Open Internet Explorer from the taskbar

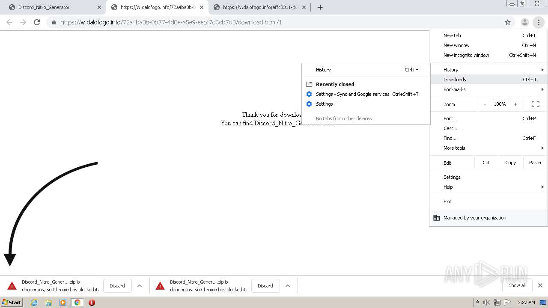click(34, 302)
